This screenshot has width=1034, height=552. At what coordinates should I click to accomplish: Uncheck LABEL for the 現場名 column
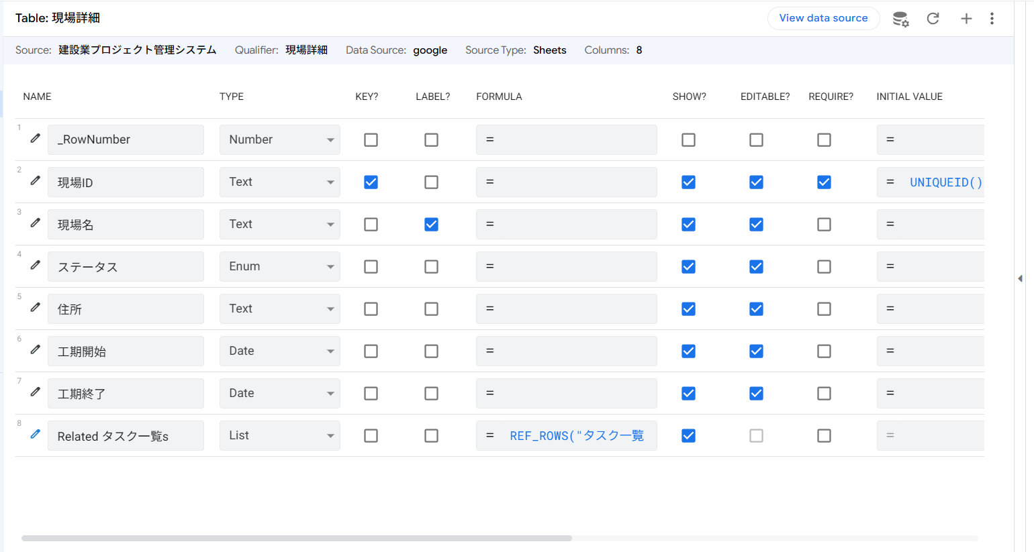click(x=431, y=225)
